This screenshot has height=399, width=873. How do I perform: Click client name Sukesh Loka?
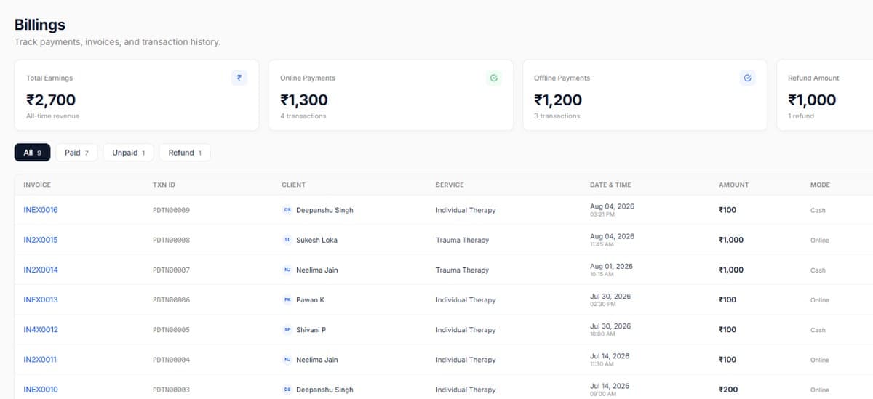pos(316,240)
